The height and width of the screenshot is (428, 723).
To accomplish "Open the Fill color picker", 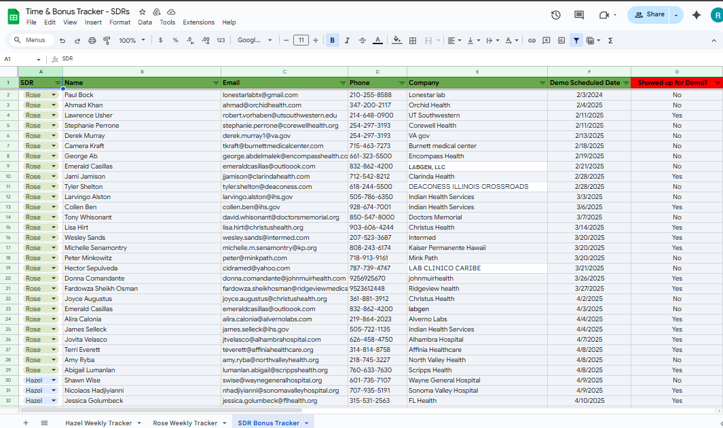I will coord(397,41).
